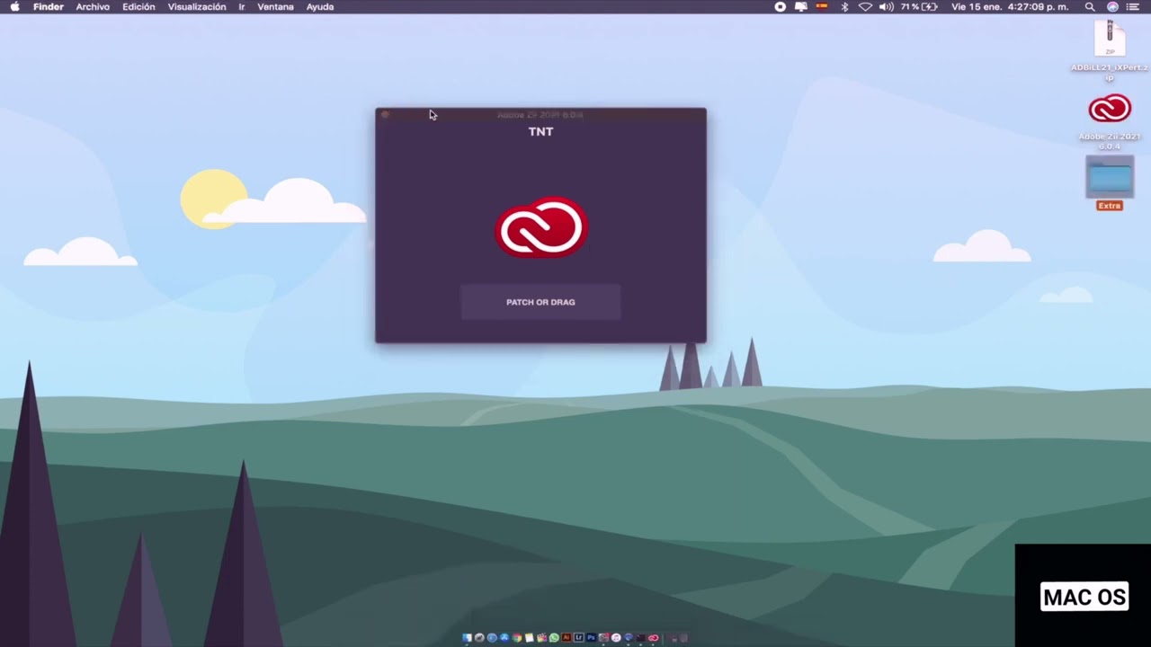Open the Archivo menu

[93, 6]
